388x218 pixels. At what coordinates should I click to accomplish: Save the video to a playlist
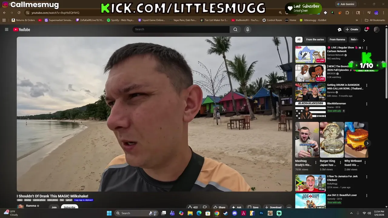pyautogui.click(x=253, y=207)
